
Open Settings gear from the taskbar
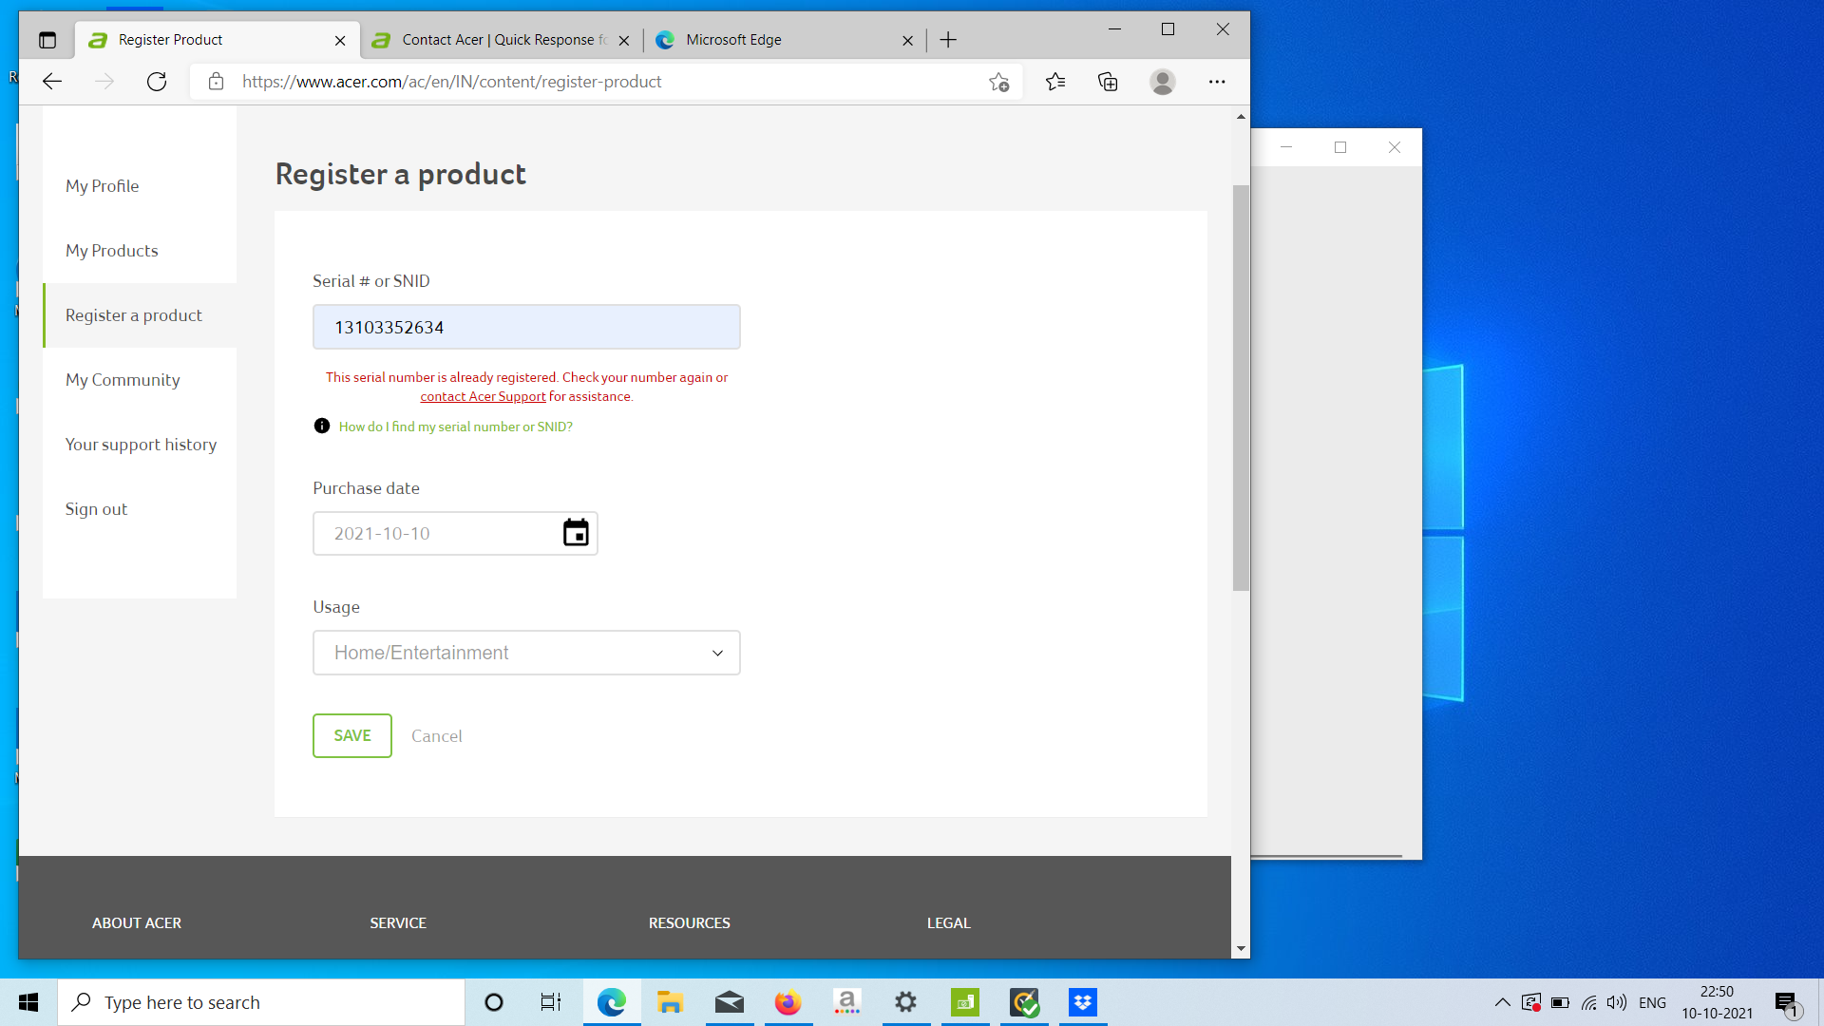pyautogui.click(x=906, y=1002)
